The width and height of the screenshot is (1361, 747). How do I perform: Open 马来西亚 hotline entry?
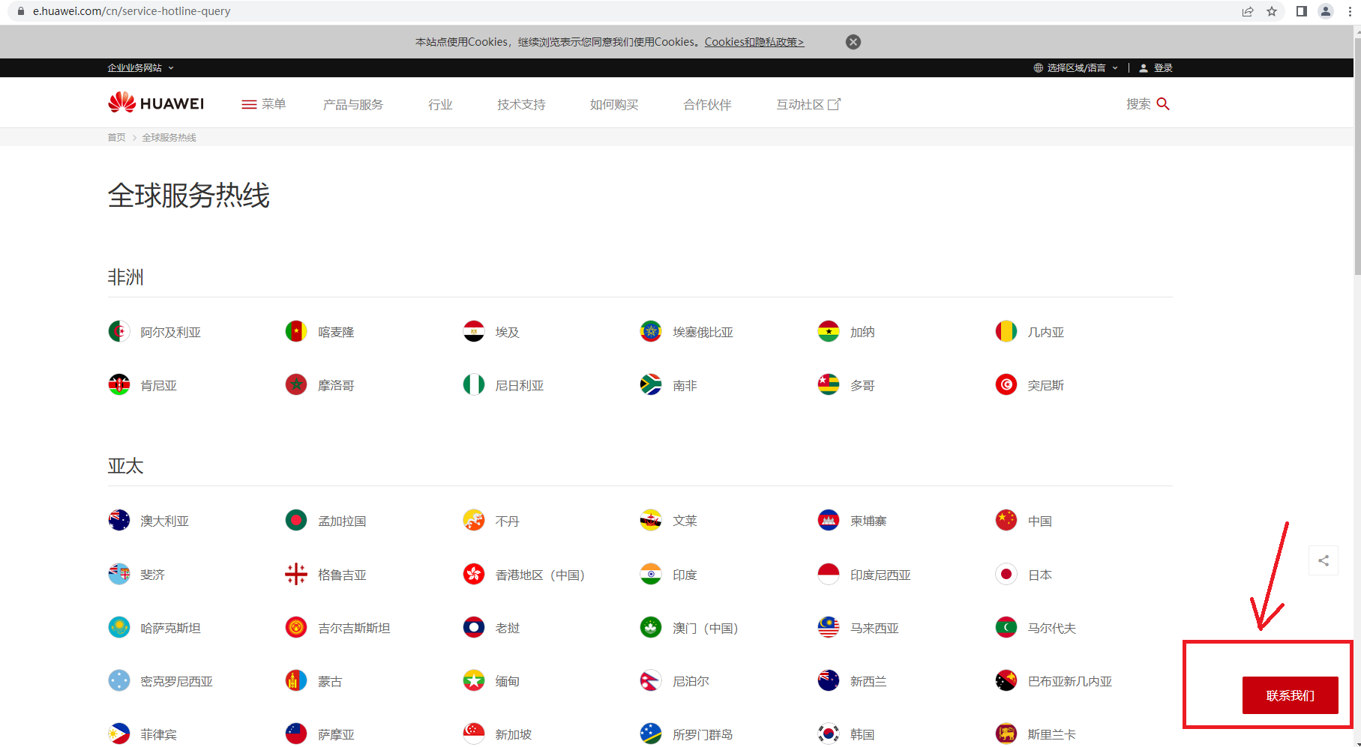(x=859, y=627)
